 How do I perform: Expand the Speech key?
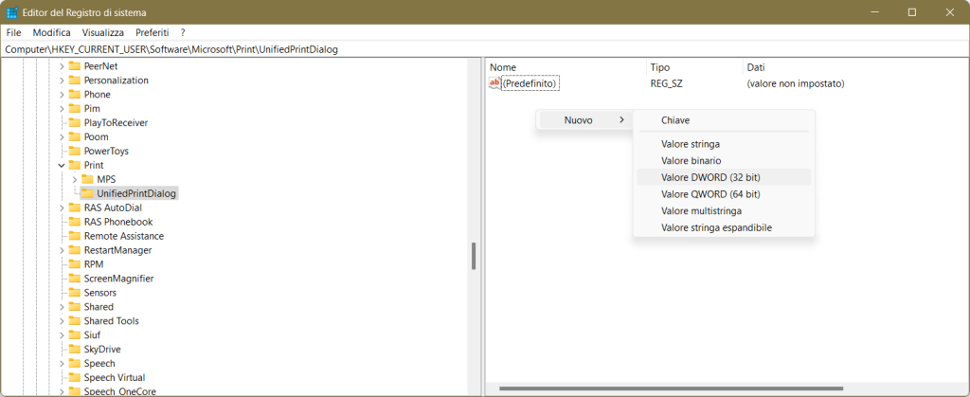(62, 363)
